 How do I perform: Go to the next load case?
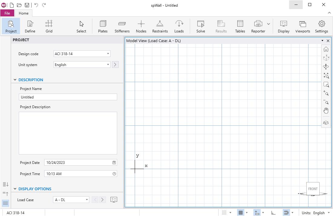[x=102, y=200]
